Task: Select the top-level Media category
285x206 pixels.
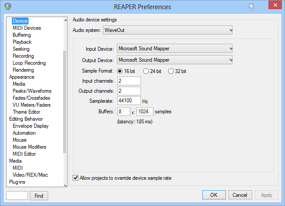Action: 15,161
